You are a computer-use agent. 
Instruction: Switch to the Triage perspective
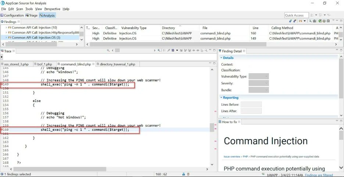tap(32, 15)
